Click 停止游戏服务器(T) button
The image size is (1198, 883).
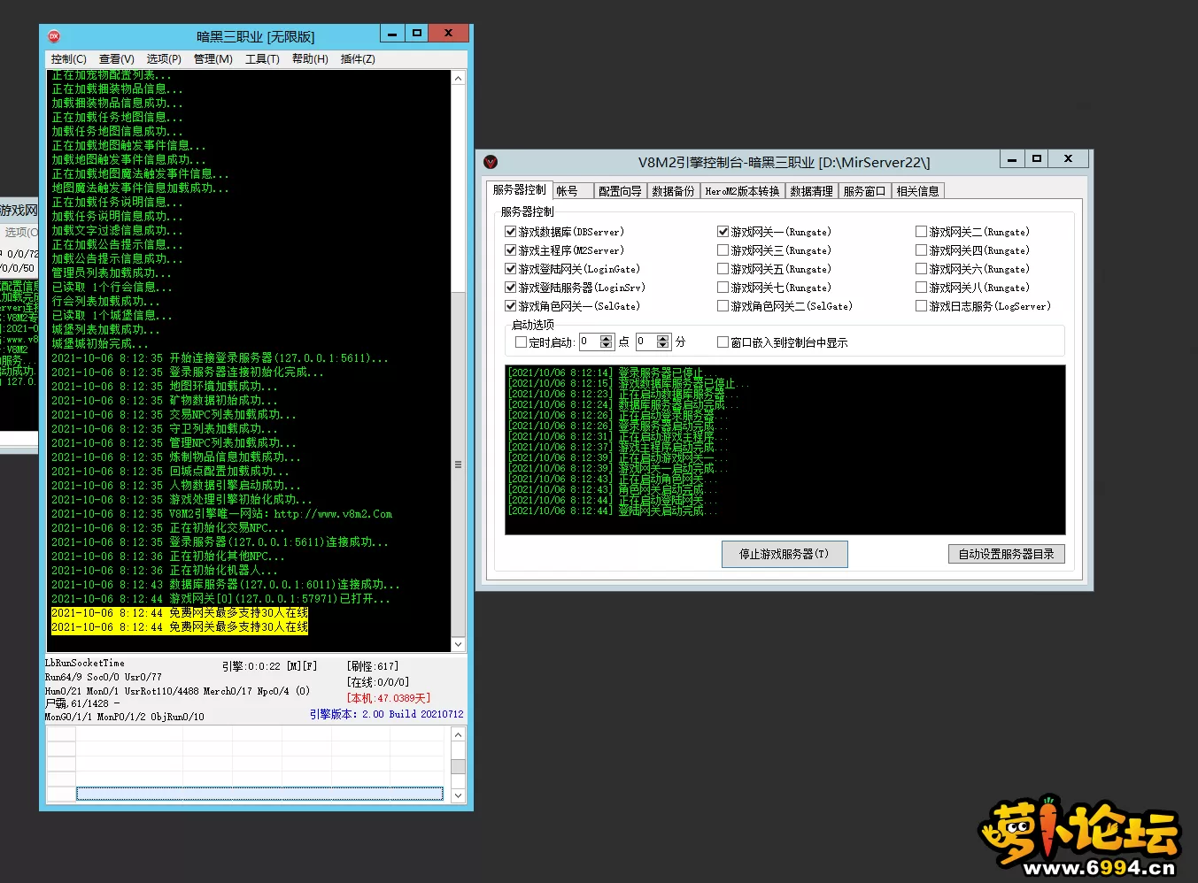pos(784,554)
